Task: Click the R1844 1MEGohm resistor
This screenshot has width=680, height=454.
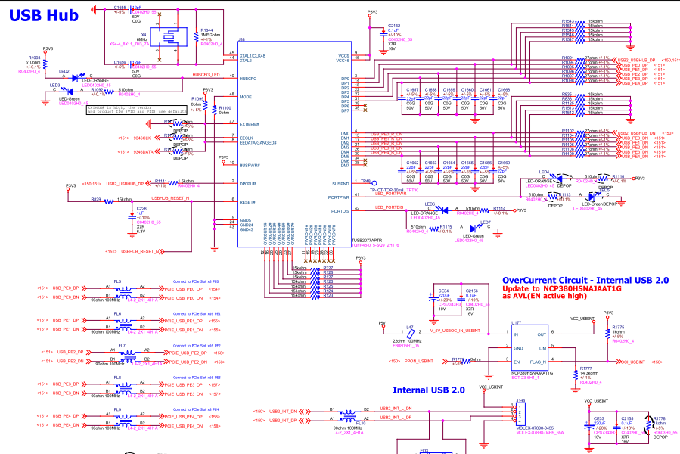Action: click(x=197, y=37)
